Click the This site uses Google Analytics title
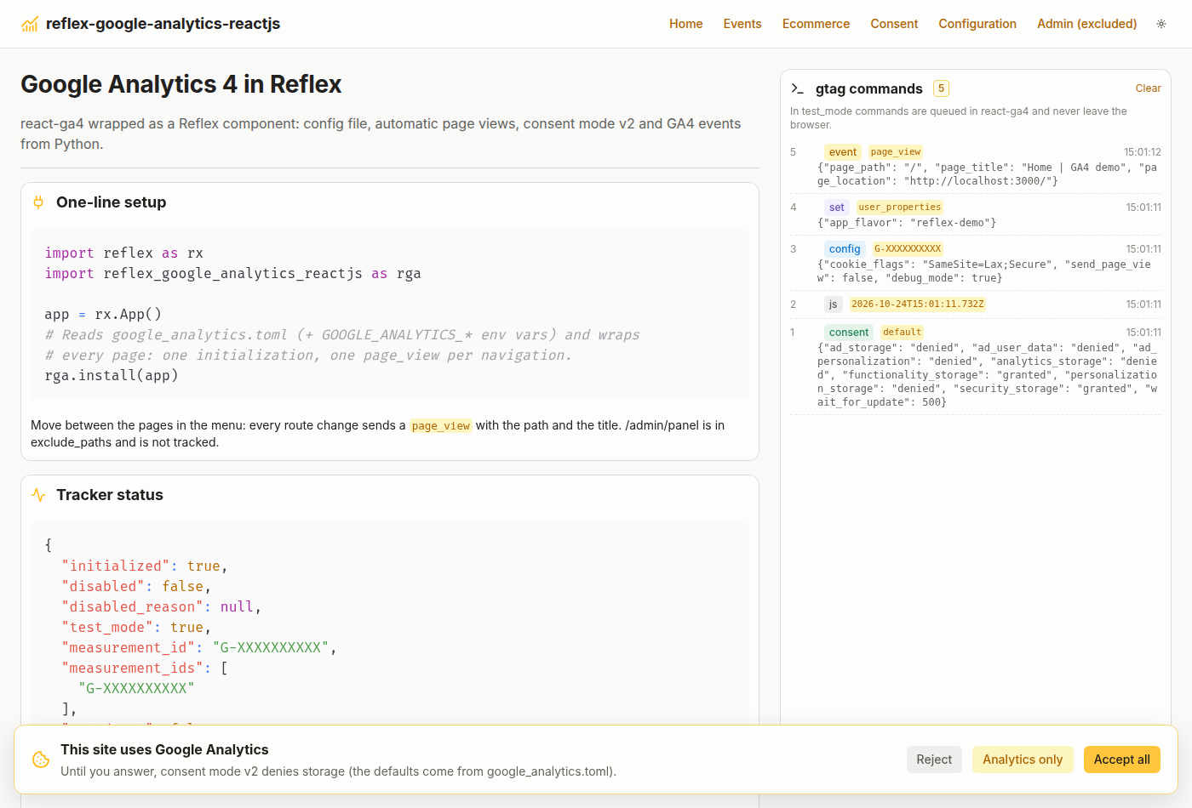This screenshot has height=808, width=1192. 164,749
